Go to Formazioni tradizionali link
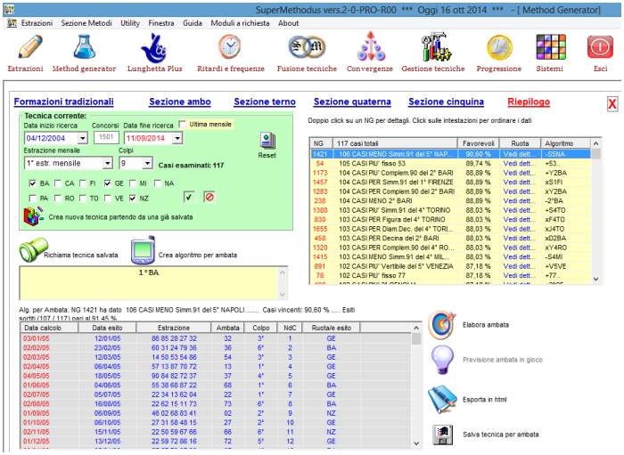 [x=63, y=102]
